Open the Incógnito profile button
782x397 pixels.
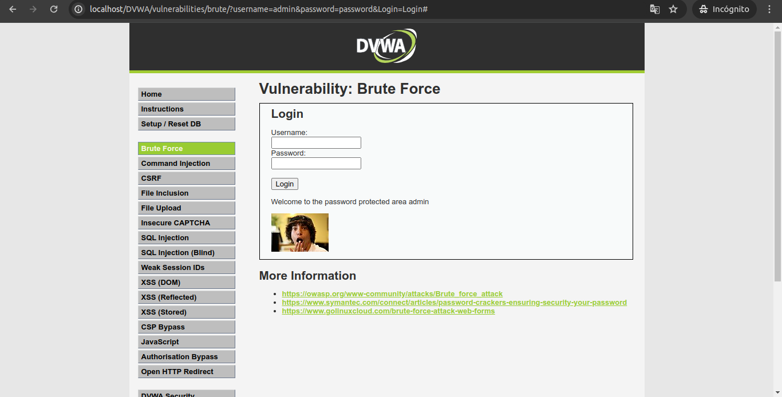click(x=724, y=9)
